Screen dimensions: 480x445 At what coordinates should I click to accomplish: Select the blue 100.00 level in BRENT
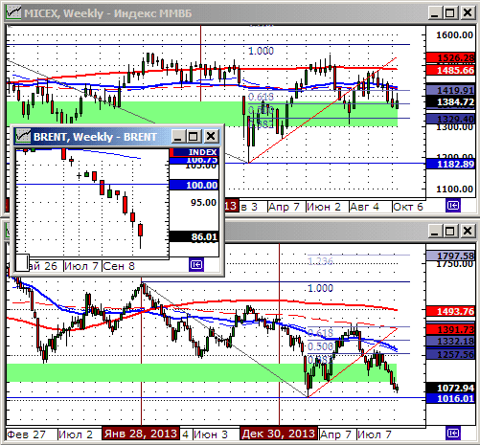(x=194, y=185)
